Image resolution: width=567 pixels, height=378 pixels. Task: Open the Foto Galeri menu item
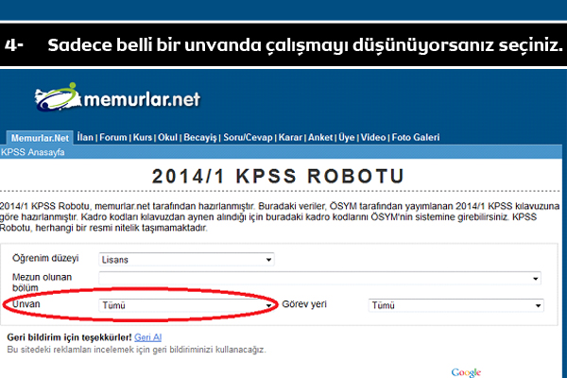[x=416, y=137]
